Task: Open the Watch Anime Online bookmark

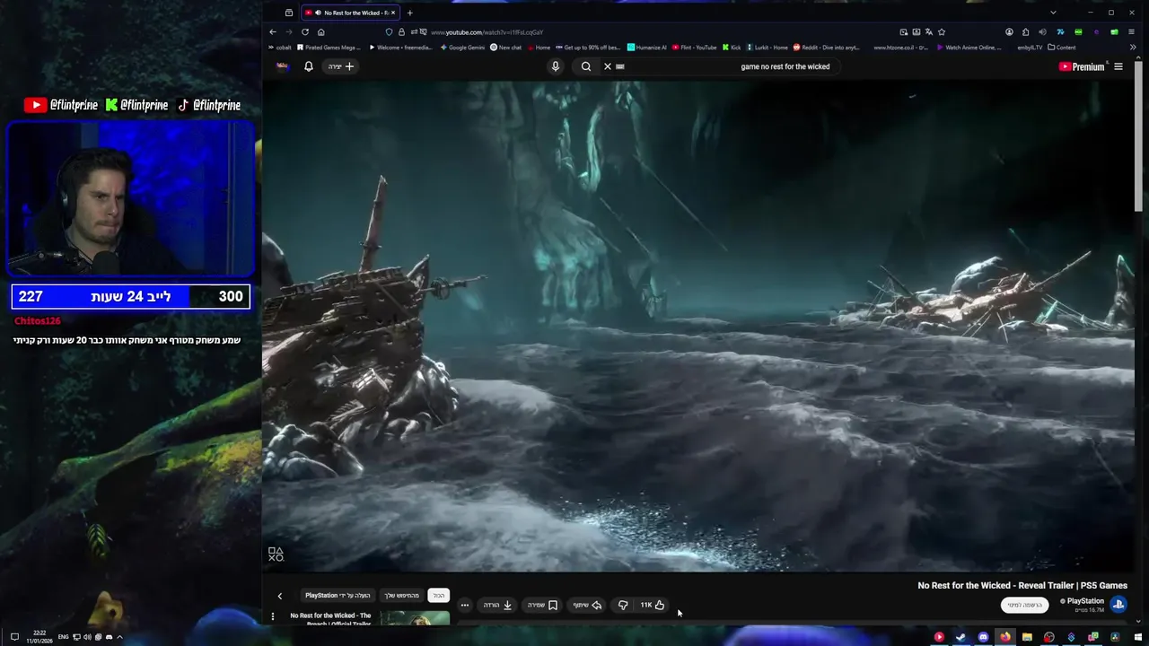Action: pyautogui.click(x=969, y=48)
